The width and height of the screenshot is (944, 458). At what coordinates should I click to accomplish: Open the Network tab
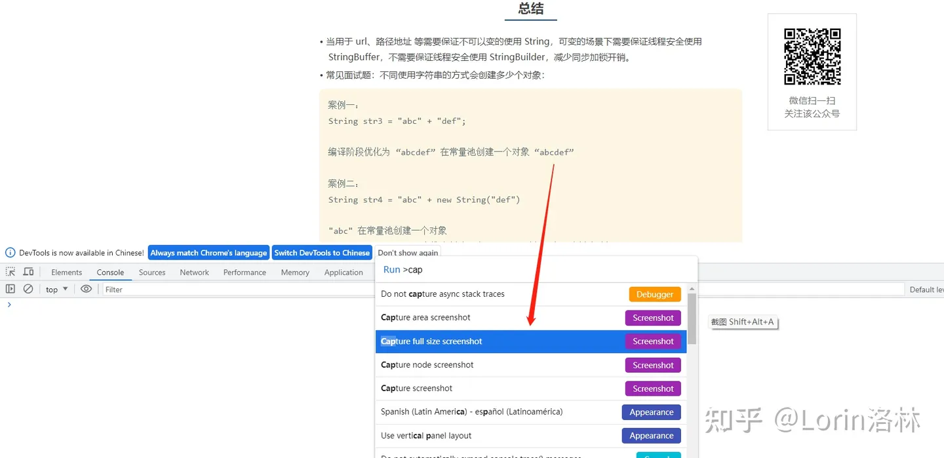pos(194,273)
